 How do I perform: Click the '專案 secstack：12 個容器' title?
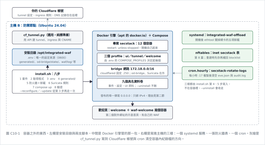pyautogui.click(x=132, y=44)
